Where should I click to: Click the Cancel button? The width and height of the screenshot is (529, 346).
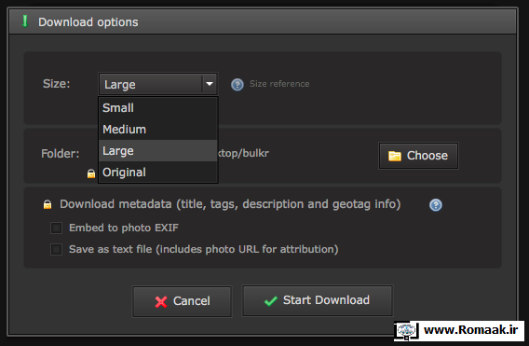(x=183, y=301)
